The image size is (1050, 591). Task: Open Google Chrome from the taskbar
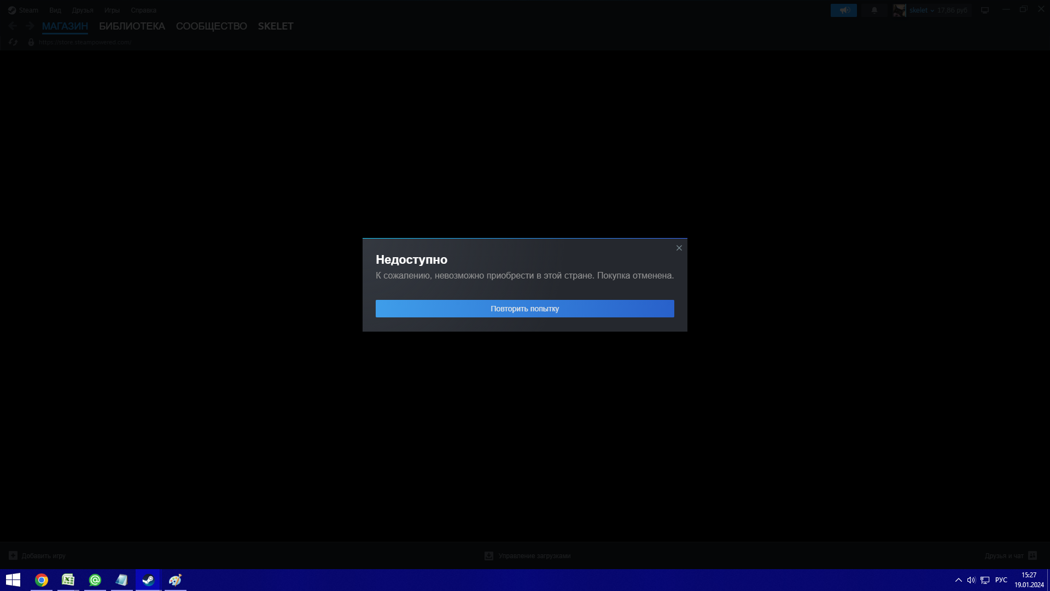tap(42, 580)
